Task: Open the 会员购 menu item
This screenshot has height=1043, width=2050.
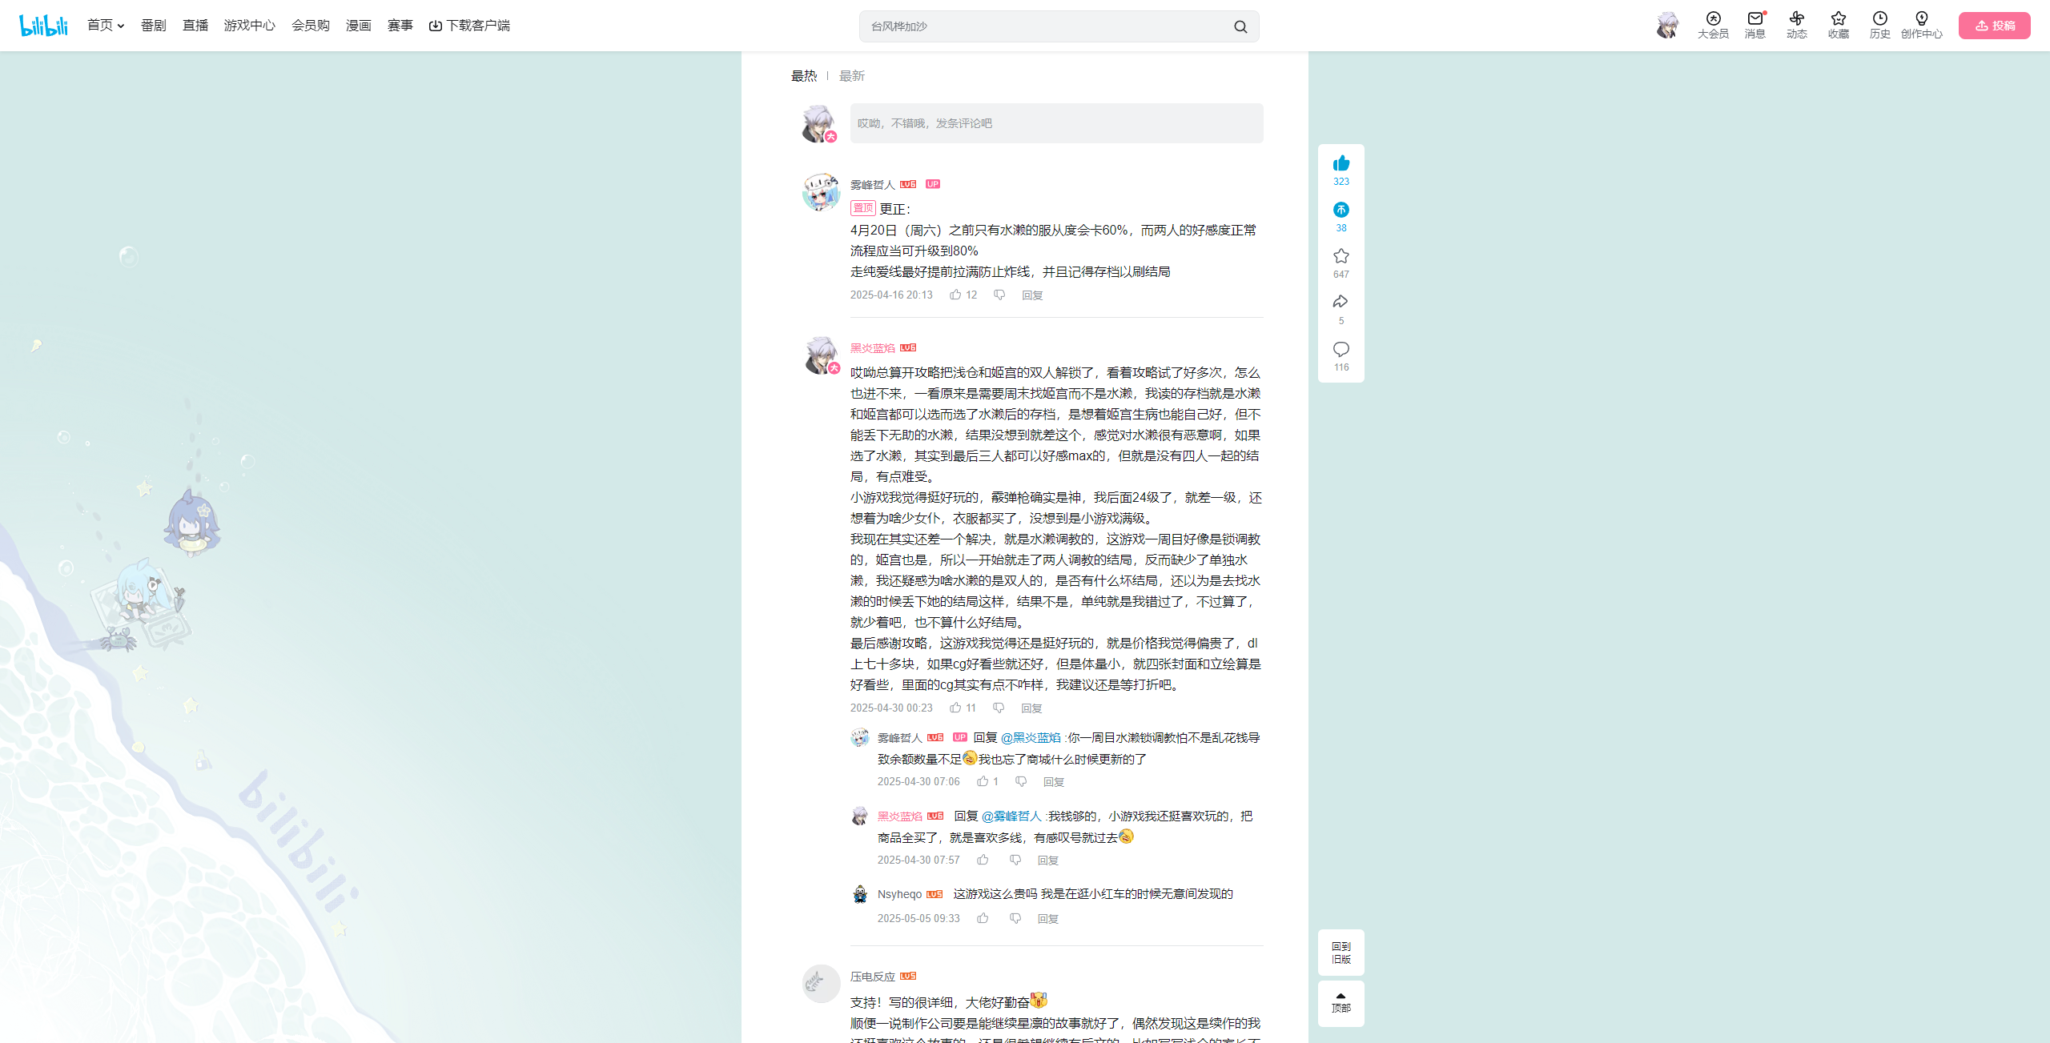Action: click(311, 26)
